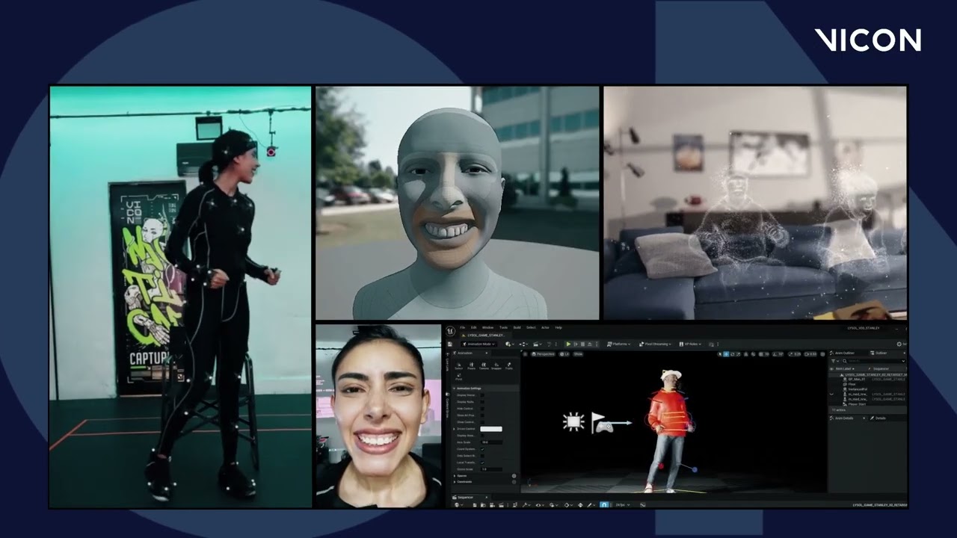Choose the Snapper animation tool

click(496, 366)
